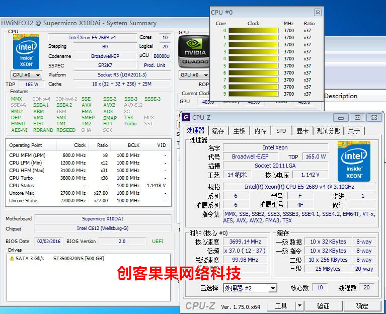The image size is (386, 314).
Task: Open the GPU #0 selector dropdown in HWiNFO32
Action: click(194, 75)
